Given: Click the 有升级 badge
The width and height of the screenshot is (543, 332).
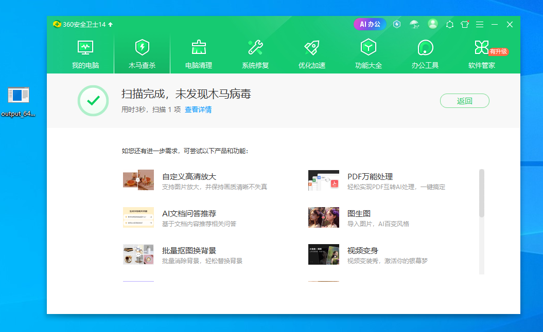Looking at the screenshot, I should pyautogui.click(x=498, y=51).
